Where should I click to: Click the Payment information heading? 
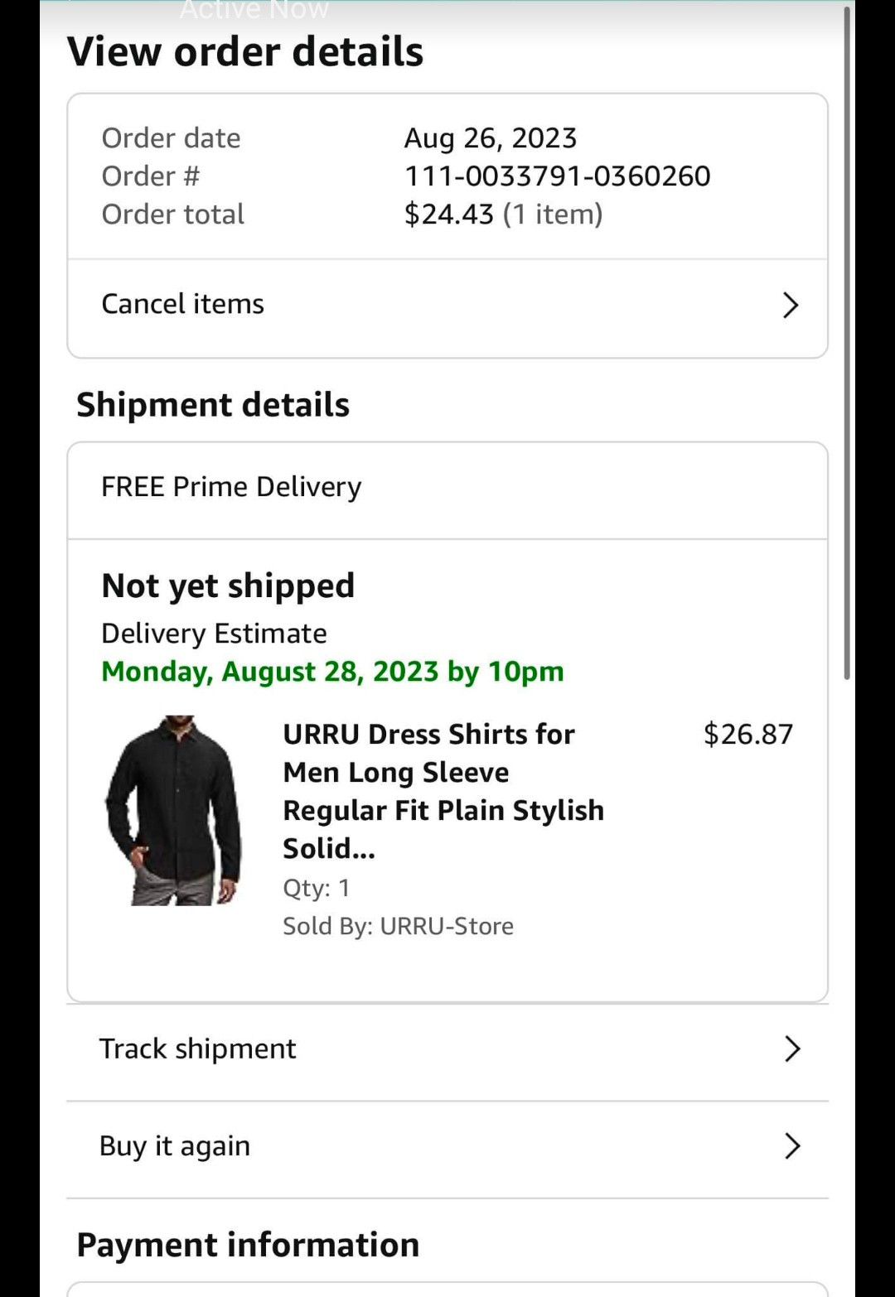(248, 1244)
